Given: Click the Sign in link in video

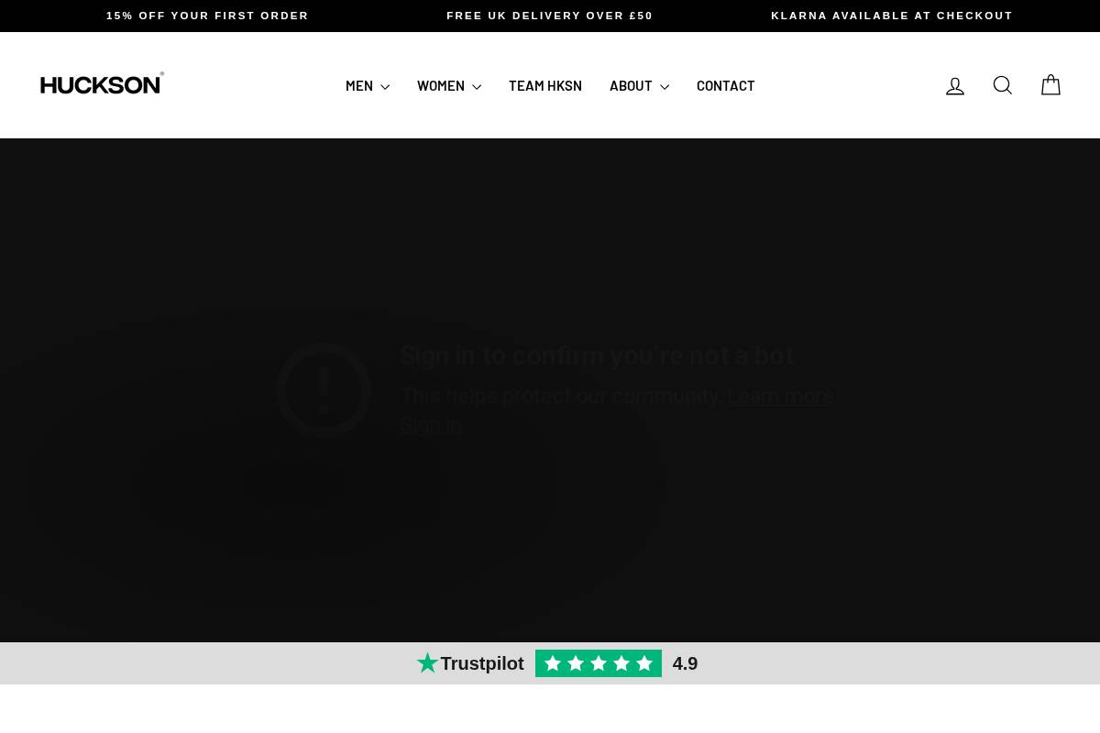Looking at the screenshot, I should click(431, 425).
